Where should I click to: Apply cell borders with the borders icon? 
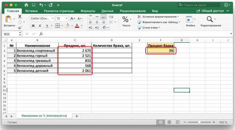(58, 26)
